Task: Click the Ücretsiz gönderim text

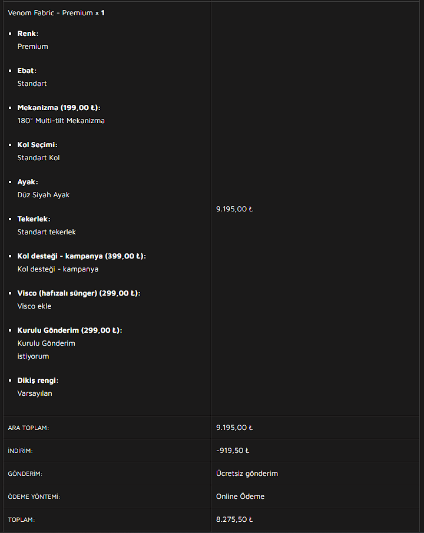Action: click(x=247, y=474)
